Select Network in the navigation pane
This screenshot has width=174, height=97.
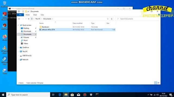click(x=25, y=60)
